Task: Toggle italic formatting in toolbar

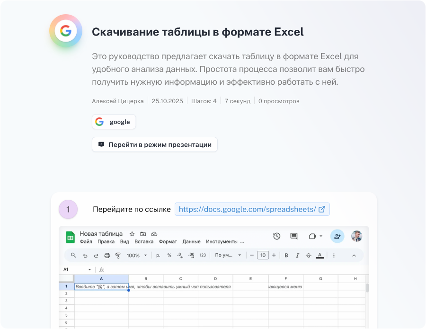Action: click(297, 255)
